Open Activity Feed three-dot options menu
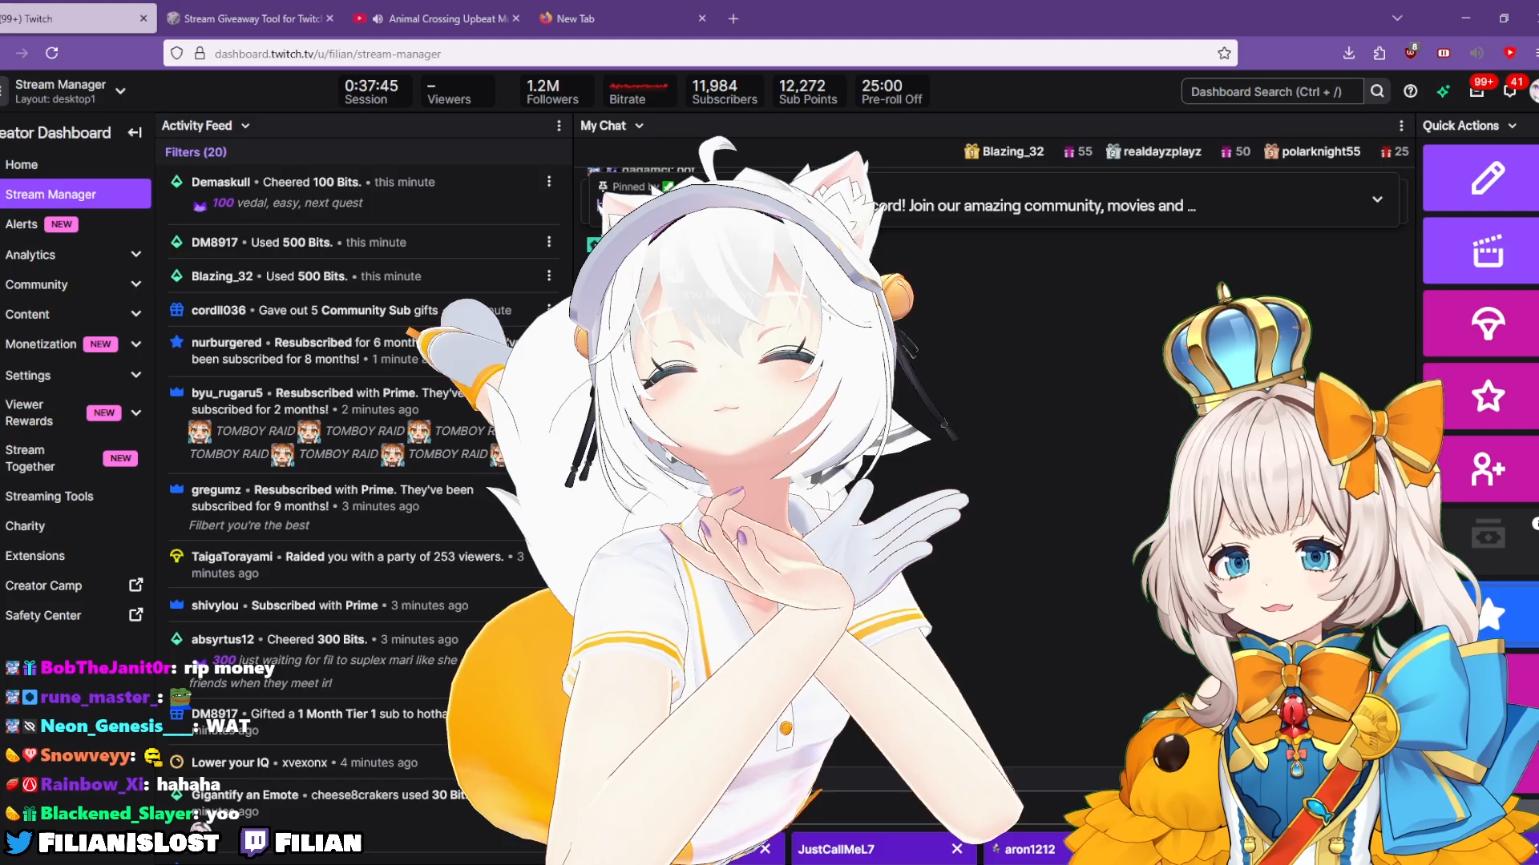Image resolution: width=1539 pixels, height=865 pixels. tap(559, 126)
